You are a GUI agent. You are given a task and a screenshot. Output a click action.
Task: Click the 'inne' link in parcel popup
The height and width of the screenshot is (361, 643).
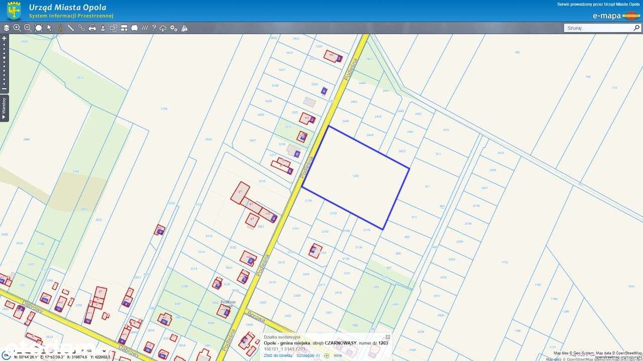click(x=338, y=355)
